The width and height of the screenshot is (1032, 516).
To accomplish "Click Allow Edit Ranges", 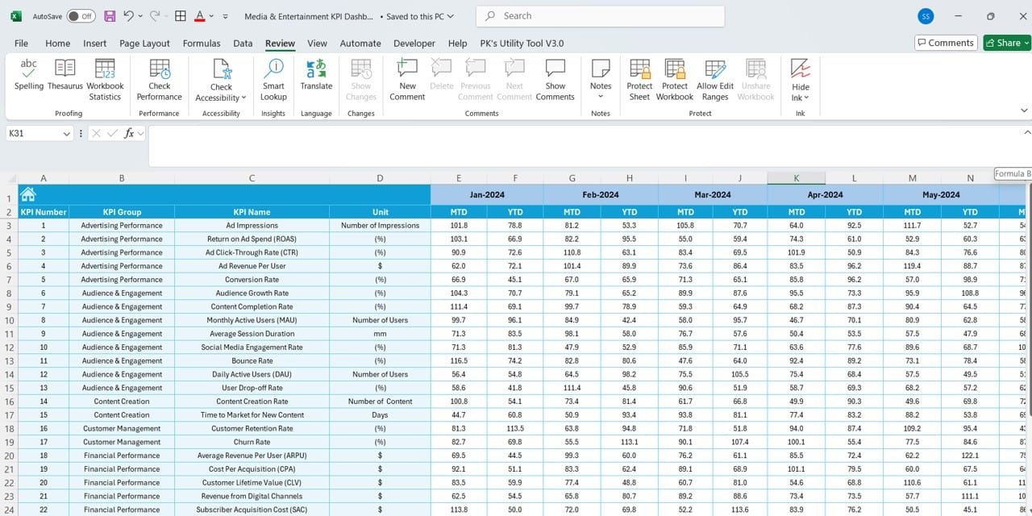I will [715, 78].
